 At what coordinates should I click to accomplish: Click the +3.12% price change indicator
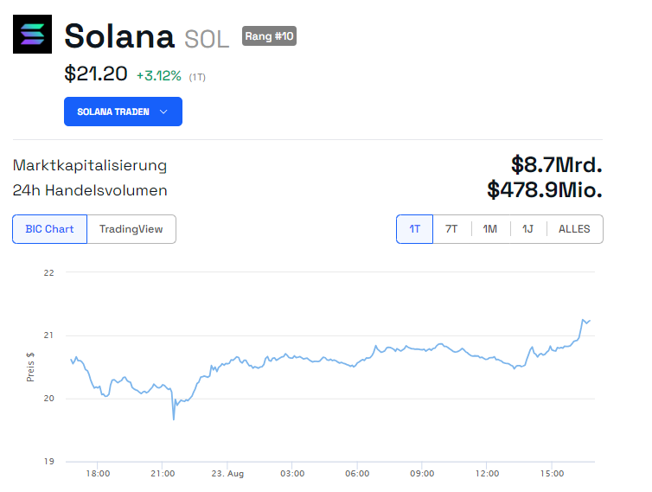159,75
